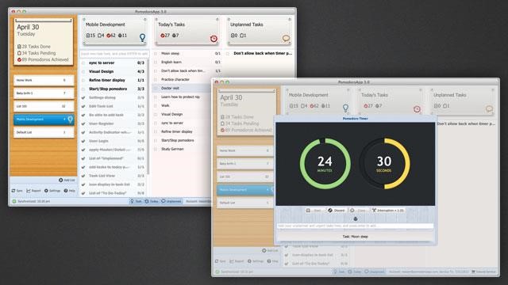Check 'Refine timer display' 1/1 in Mobile Development column
Viewport: 508px width, 285px height.
(x=83, y=80)
